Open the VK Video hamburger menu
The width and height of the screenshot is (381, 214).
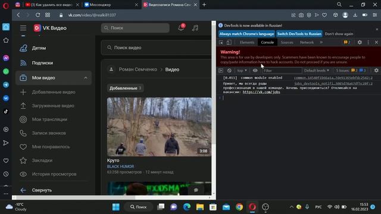coord(23,28)
